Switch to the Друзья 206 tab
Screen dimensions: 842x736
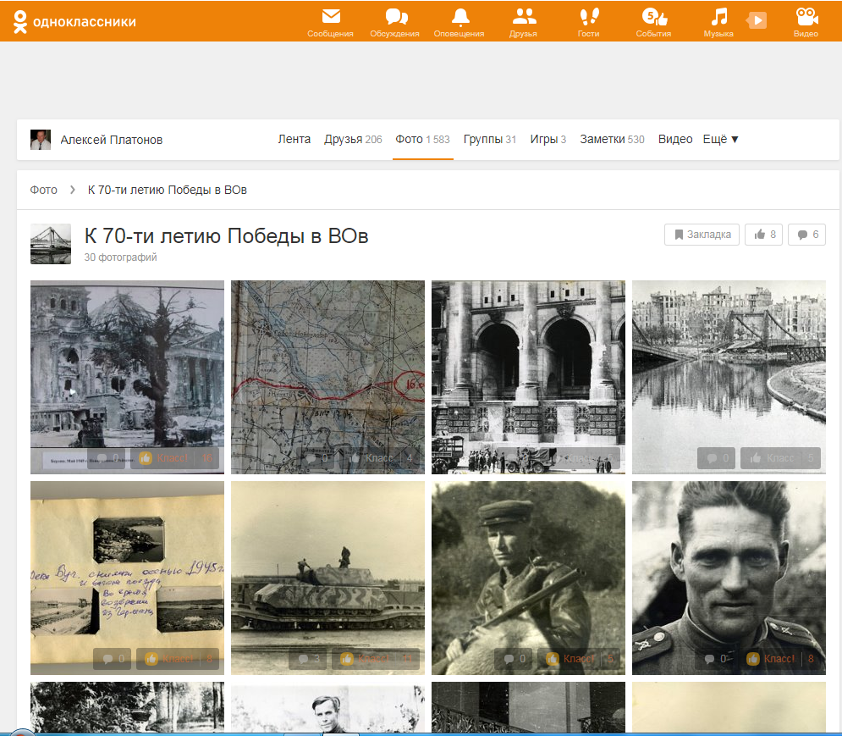click(353, 139)
